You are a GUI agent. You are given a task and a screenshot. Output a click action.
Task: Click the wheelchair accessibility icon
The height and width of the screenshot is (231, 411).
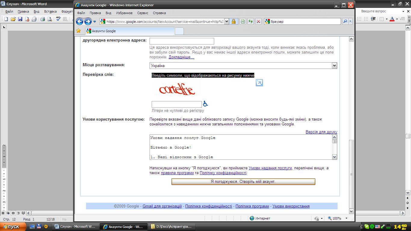coord(205,104)
